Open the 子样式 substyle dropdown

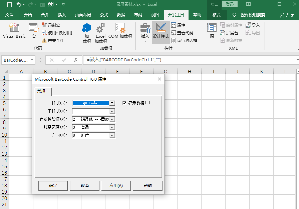[112, 111]
